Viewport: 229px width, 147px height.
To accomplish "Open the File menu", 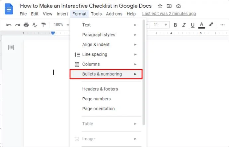I will [x=23, y=14].
